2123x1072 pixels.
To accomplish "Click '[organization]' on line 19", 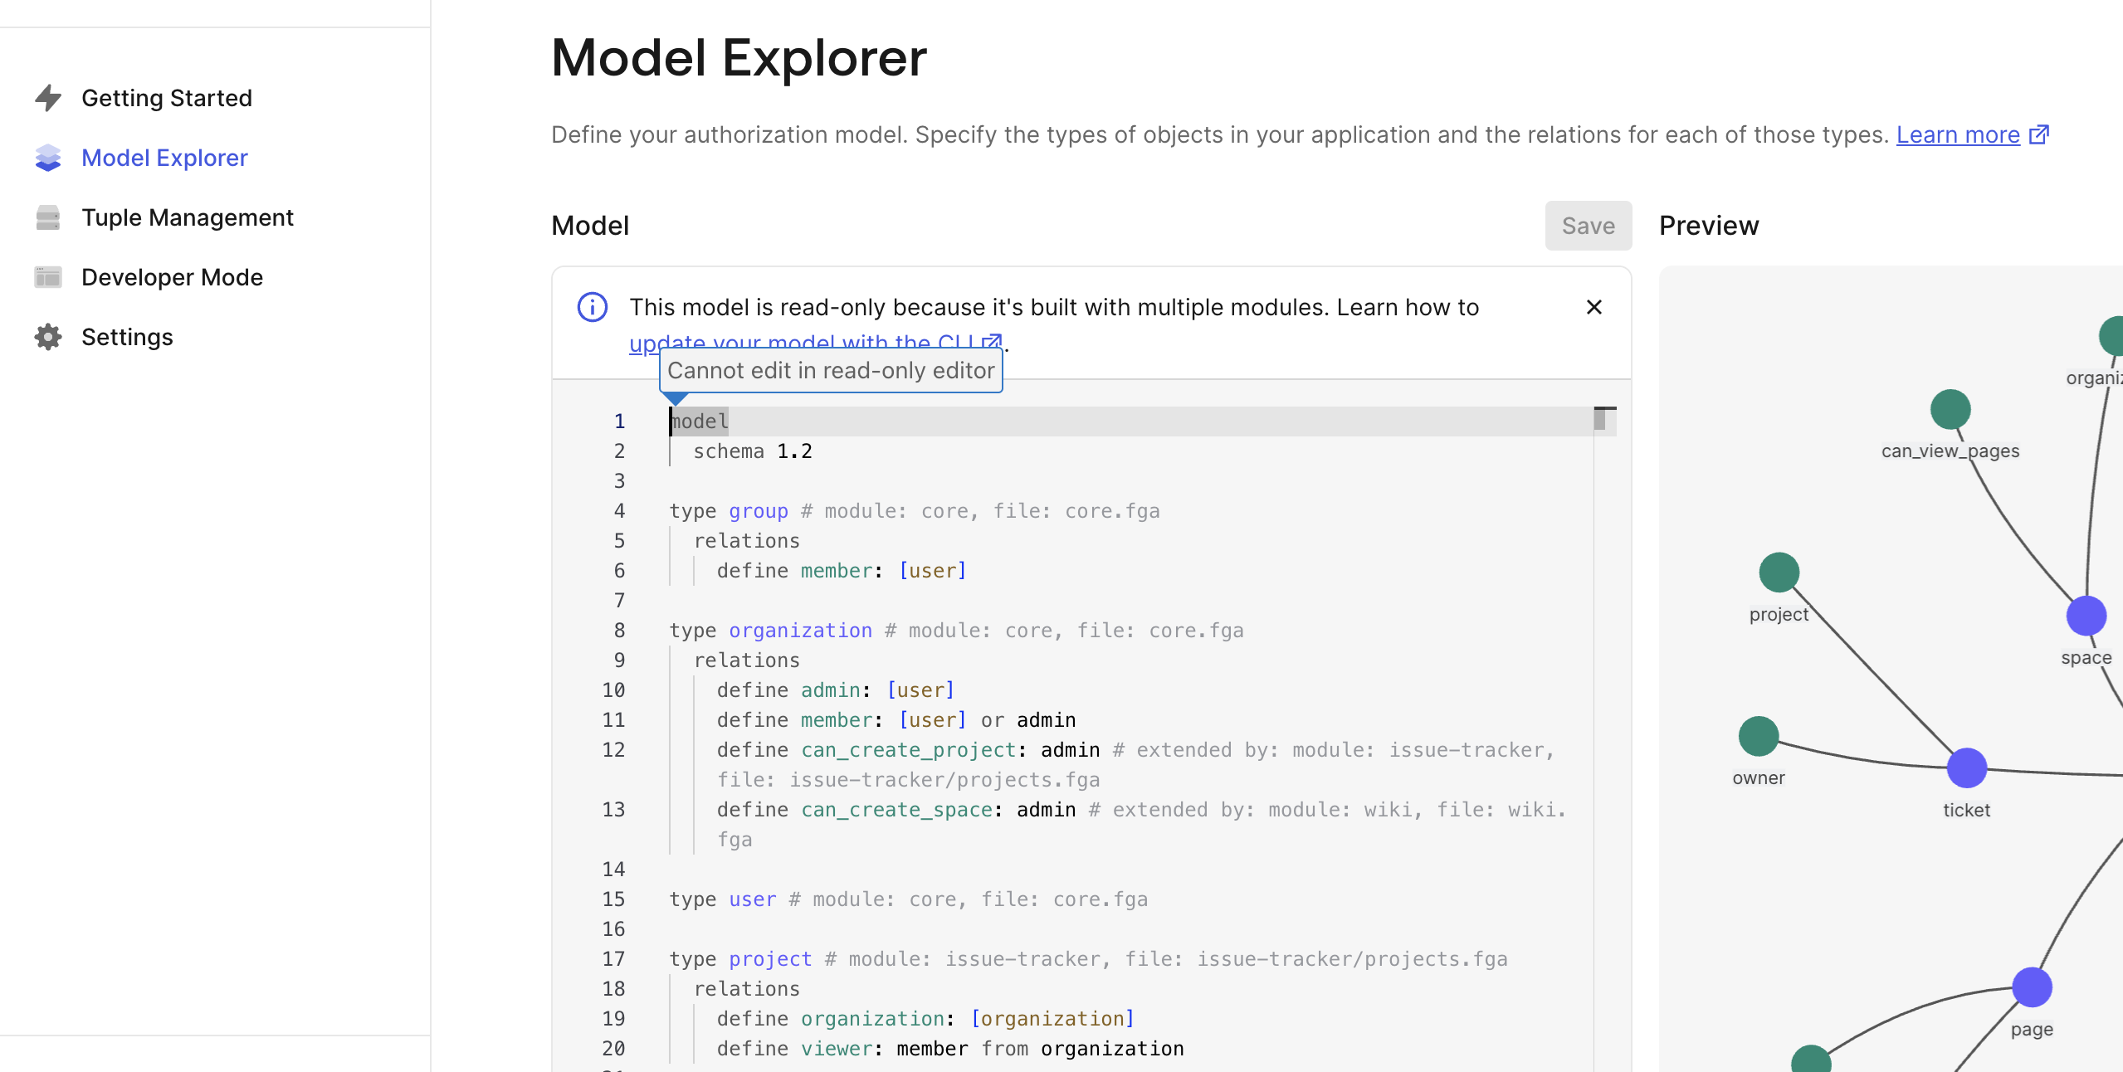I will 1052,1019.
